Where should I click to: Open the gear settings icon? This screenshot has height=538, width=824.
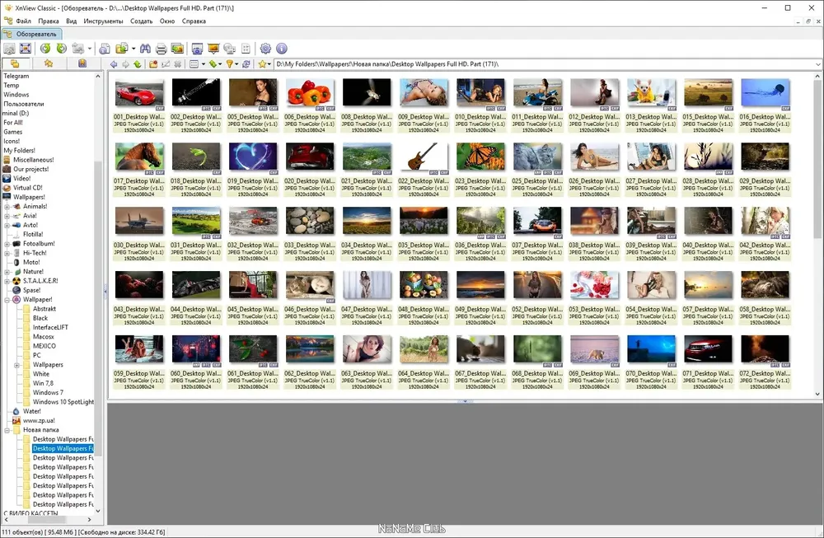(265, 49)
